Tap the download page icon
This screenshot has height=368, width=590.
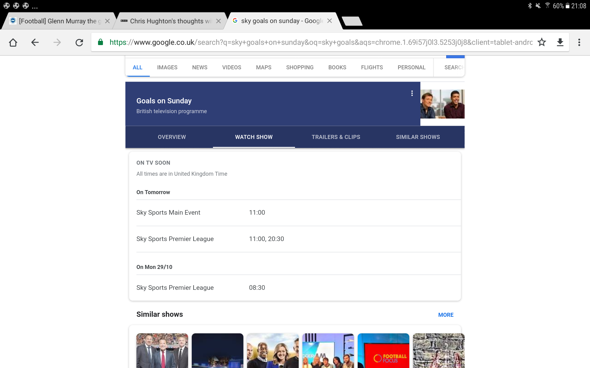coord(560,42)
